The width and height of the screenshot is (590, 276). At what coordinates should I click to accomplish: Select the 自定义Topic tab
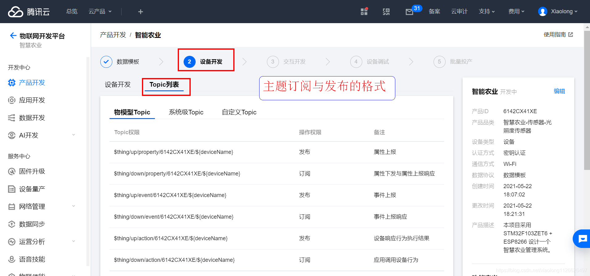pyautogui.click(x=239, y=112)
